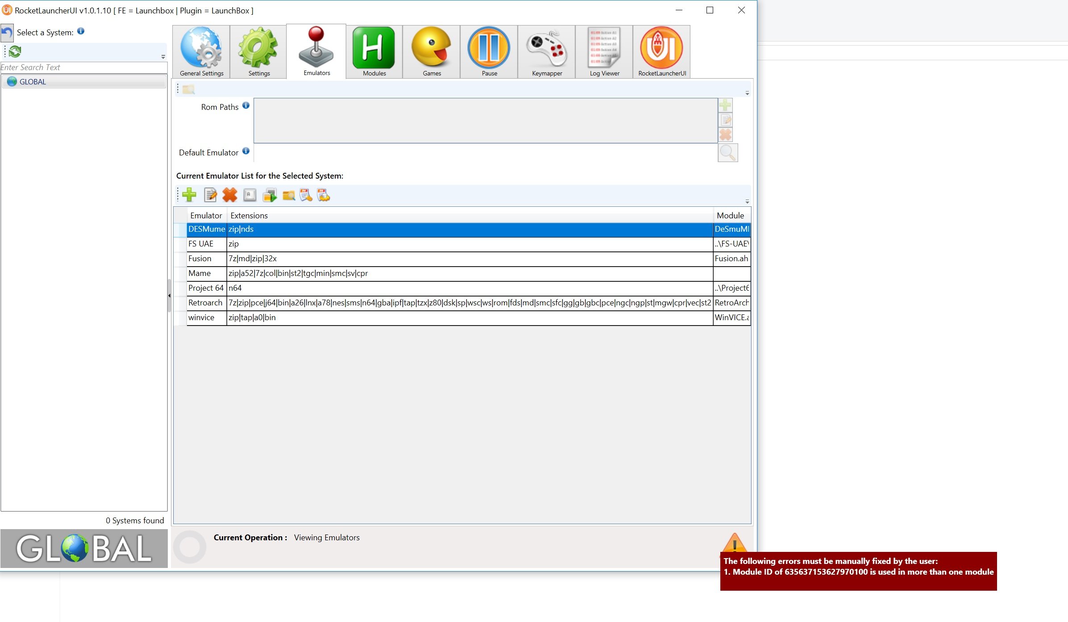Click the gray key 'R' toolbar icon
1068x622 pixels.
pos(250,195)
